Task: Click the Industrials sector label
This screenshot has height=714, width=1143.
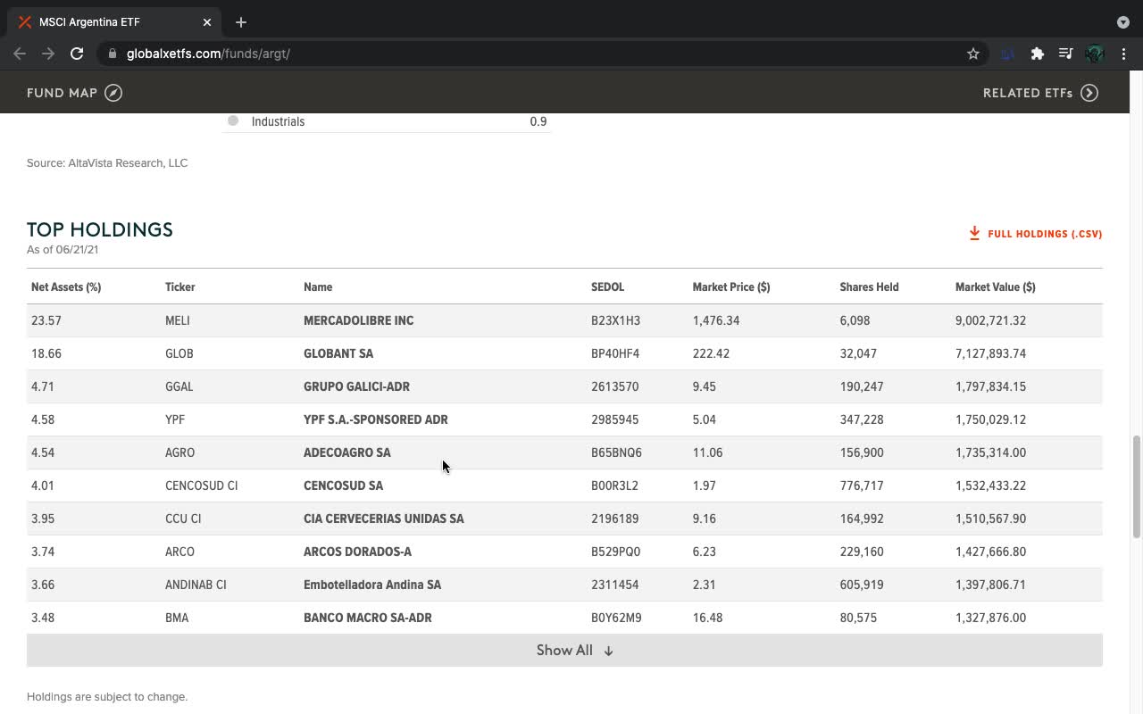Action: 278,121
